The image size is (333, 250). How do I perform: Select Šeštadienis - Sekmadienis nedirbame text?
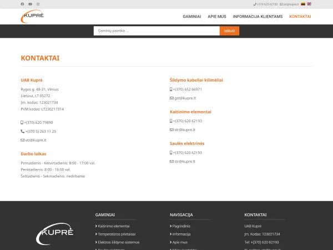(x=53, y=176)
